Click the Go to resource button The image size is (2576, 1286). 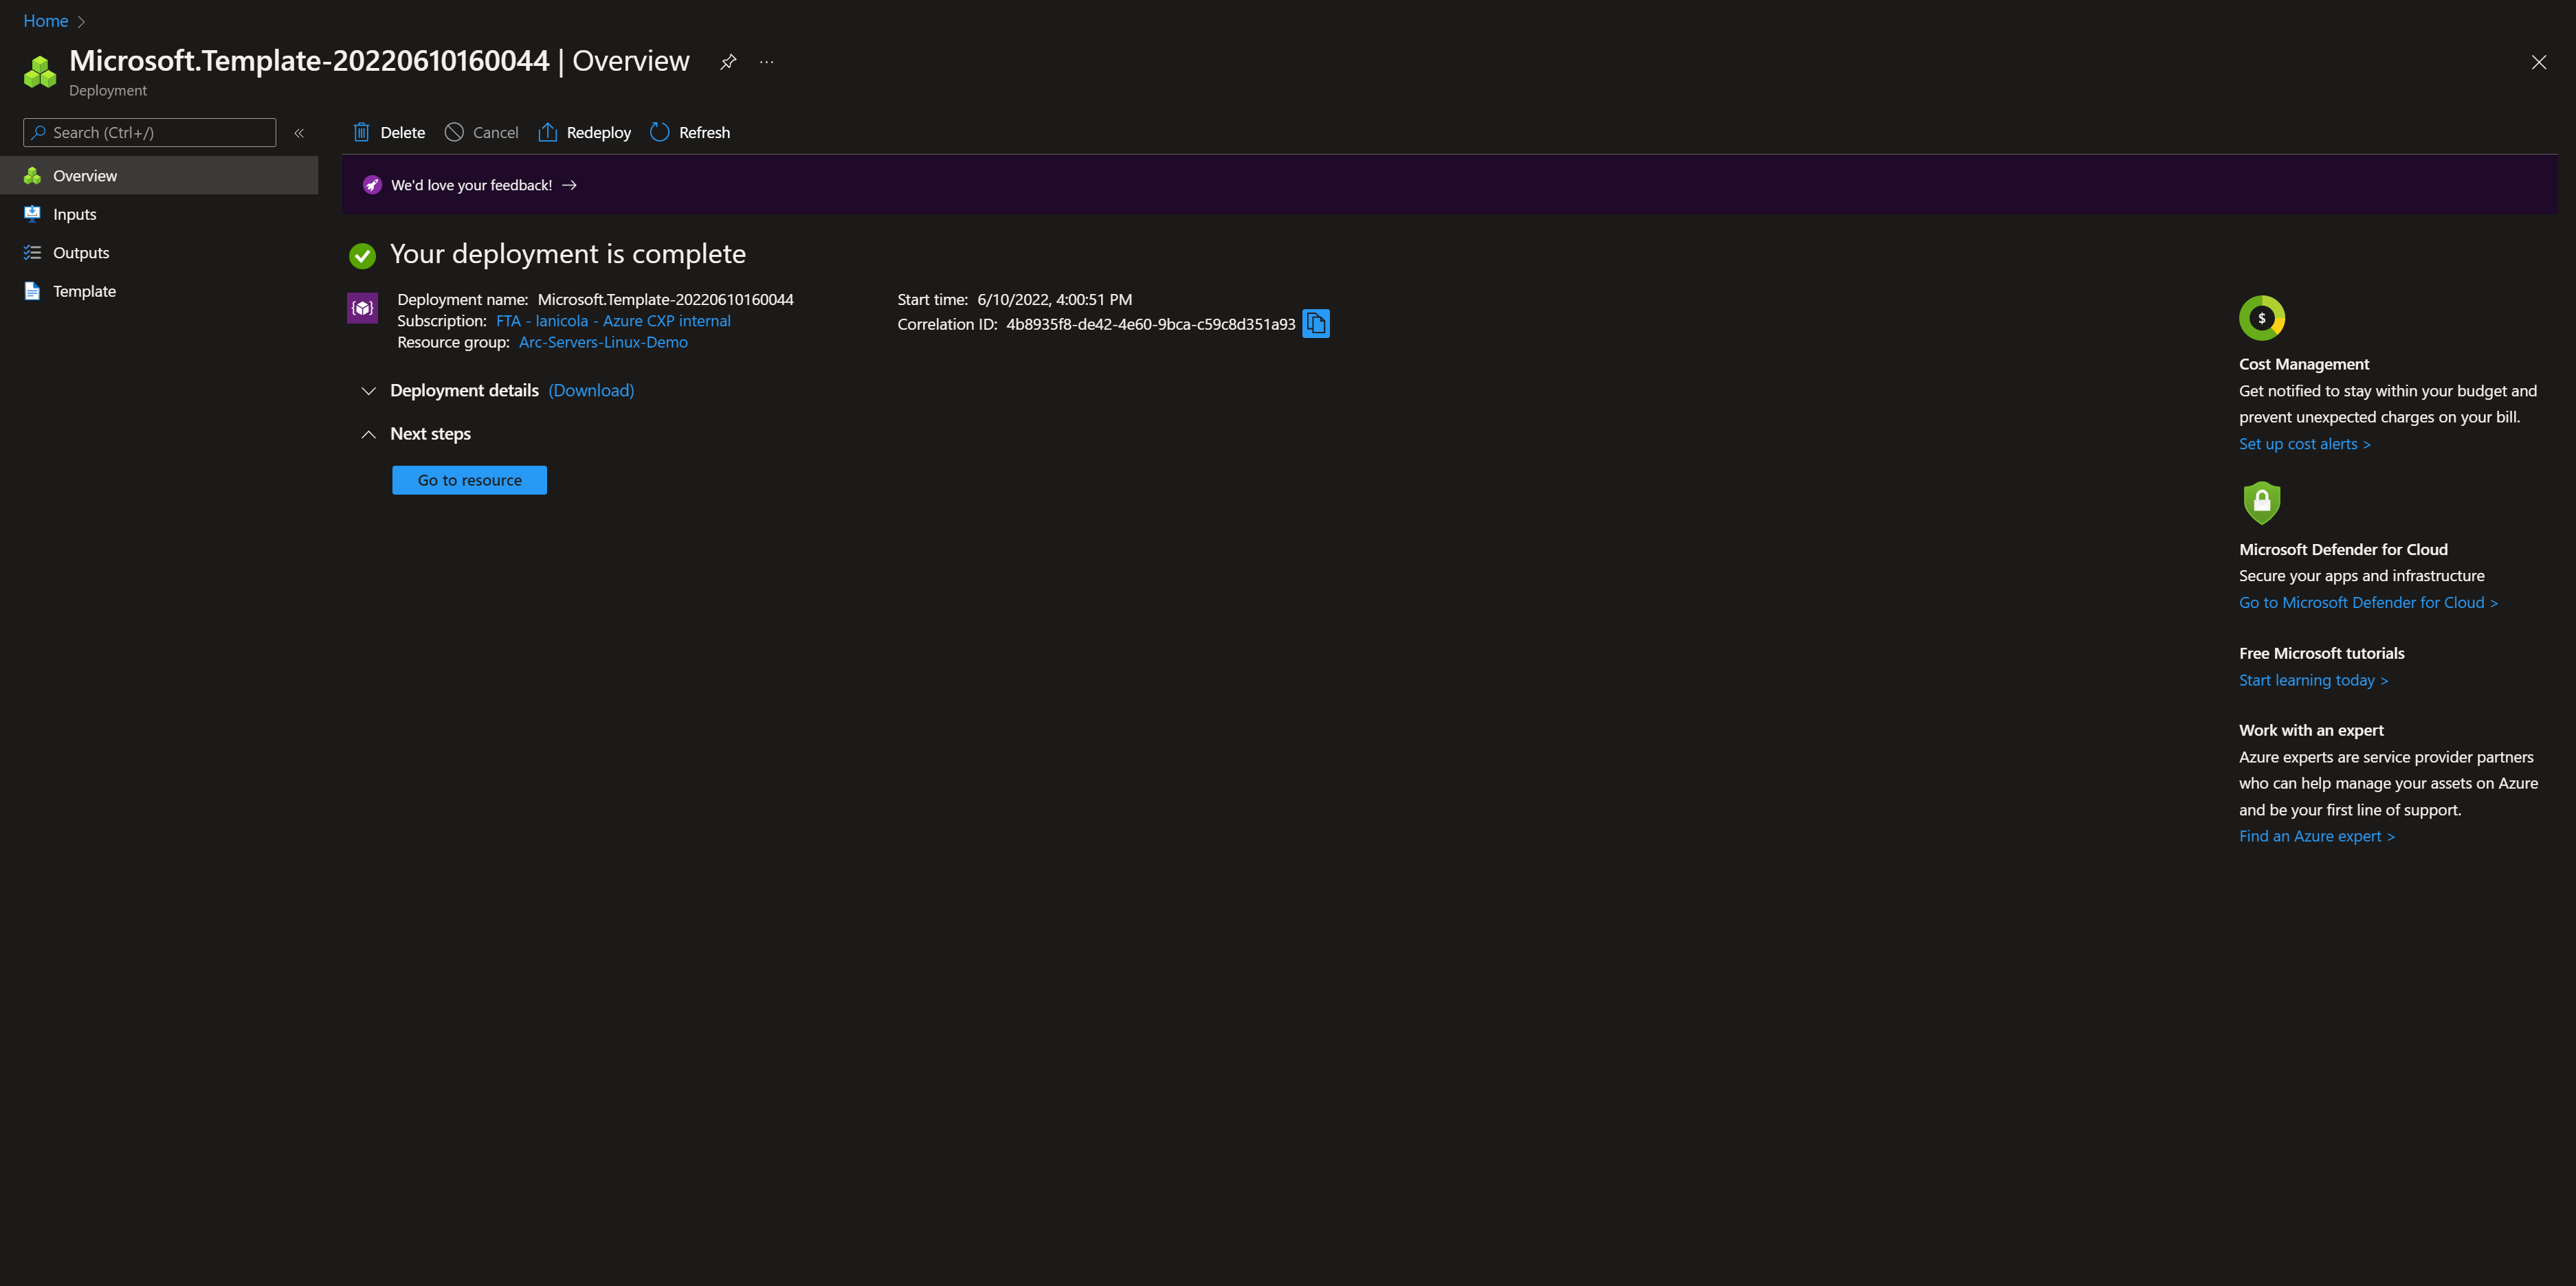[x=469, y=480]
